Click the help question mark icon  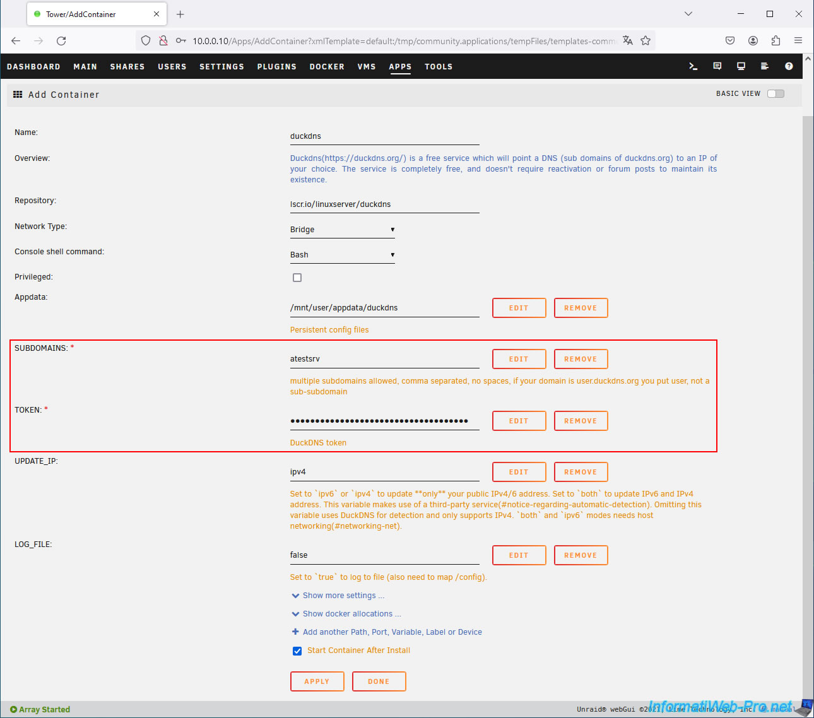(789, 66)
